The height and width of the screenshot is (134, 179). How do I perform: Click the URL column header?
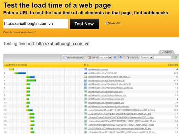point(86,65)
